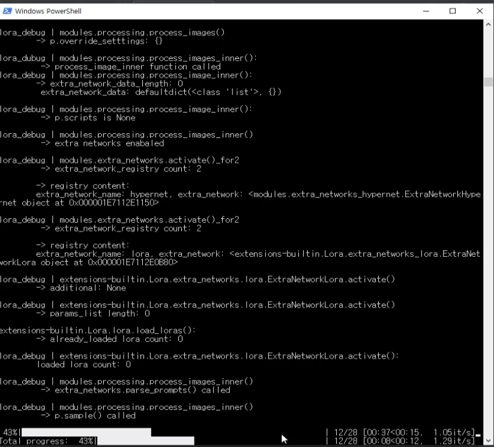
Task: Click the 'params_list length: 0' line
Action: (x=93, y=313)
